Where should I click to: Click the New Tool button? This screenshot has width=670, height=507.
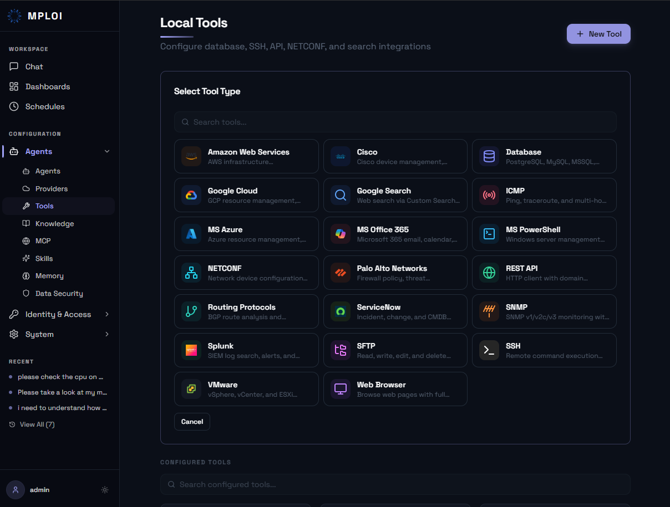(598, 34)
